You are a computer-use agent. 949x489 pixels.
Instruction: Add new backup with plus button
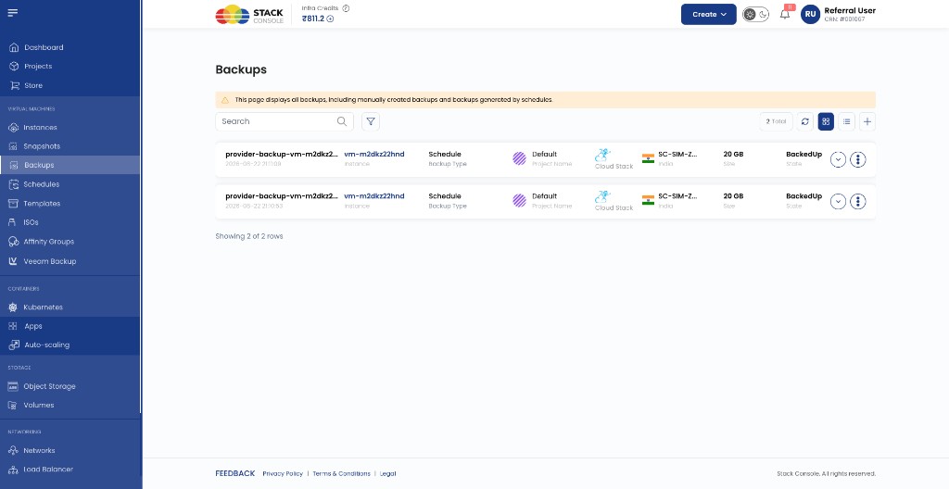(x=867, y=121)
